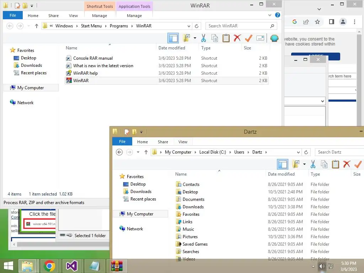
Task: Select My Computer in Dartz window sidebar
Action: pyautogui.click(x=140, y=214)
